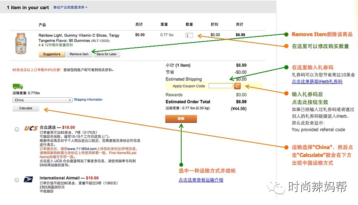Image resolution: width=358 pixels, height=205 pixels.
Task: Click the (¥44.56) converted total
Action: (239, 109)
